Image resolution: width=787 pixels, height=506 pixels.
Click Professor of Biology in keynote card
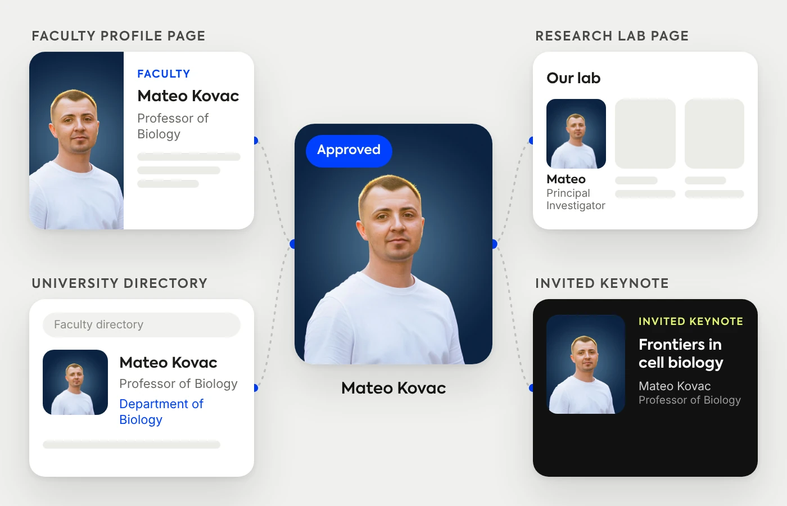[690, 400]
